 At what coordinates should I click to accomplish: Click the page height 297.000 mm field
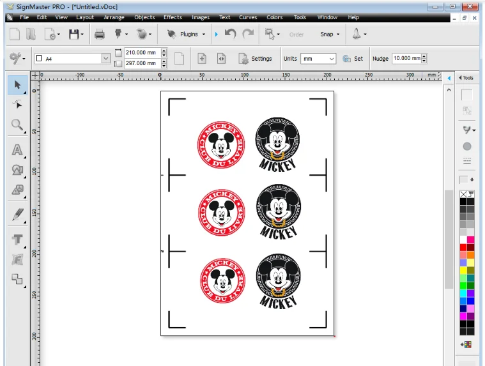(x=142, y=63)
